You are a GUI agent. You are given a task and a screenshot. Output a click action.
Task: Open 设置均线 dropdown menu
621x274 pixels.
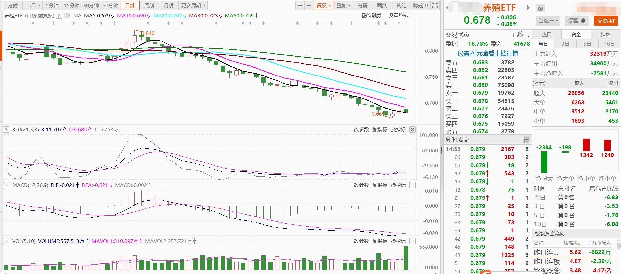pos(400,15)
